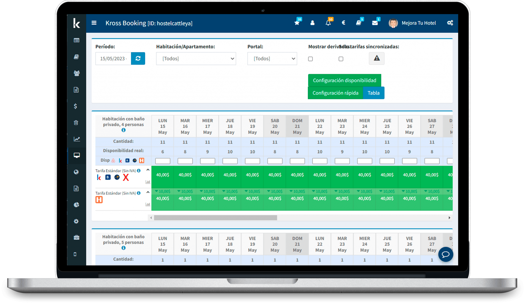Collapse the first Tarifa Estándar rate row
525x303 pixels.
(x=148, y=170)
